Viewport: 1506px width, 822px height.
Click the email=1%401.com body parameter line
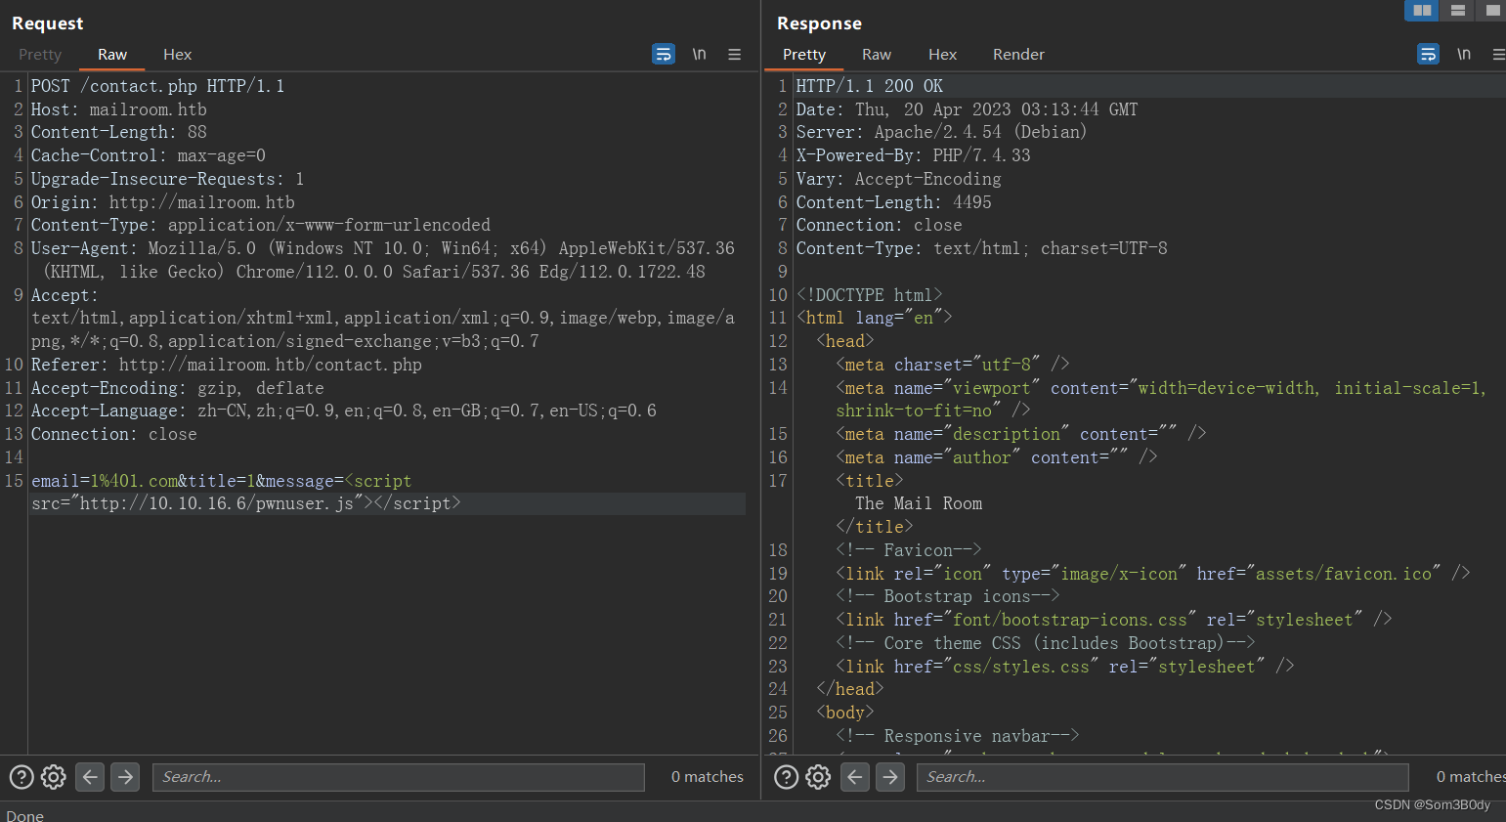coord(222,481)
